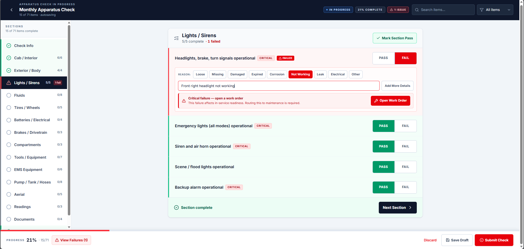The width and height of the screenshot is (524, 249).
Task: Click Mark Section Pass button
Action: point(395,38)
